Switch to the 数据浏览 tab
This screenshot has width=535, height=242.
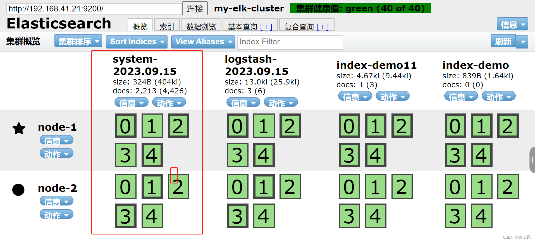201,25
